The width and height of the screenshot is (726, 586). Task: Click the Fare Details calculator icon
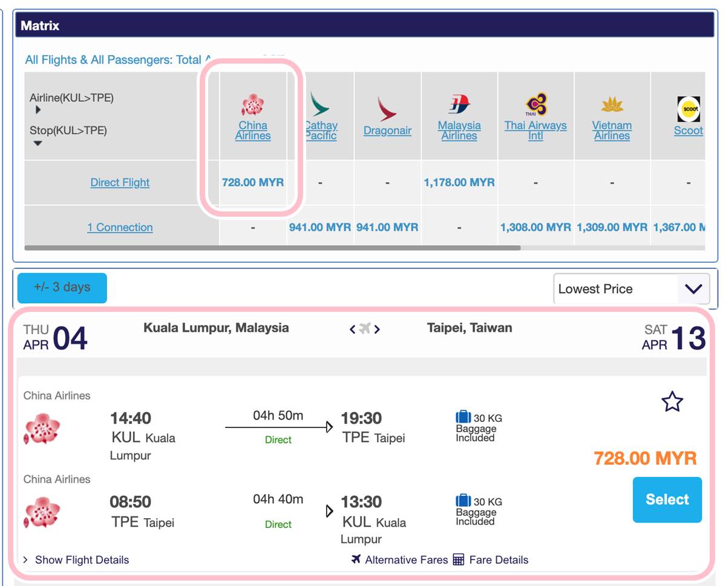pyautogui.click(x=459, y=560)
